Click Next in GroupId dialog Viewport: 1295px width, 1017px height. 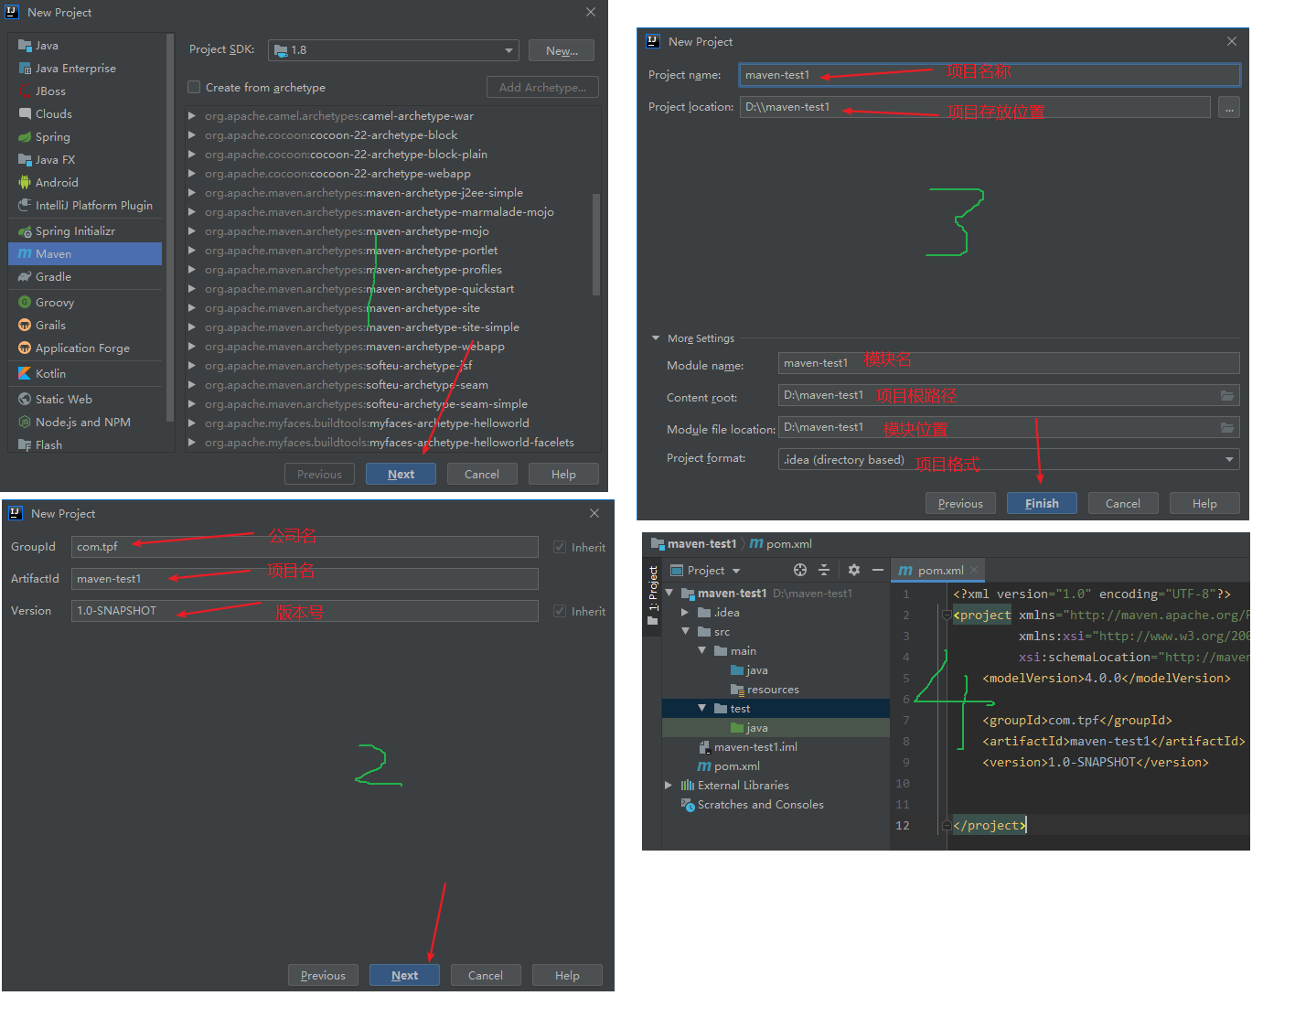(404, 975)
